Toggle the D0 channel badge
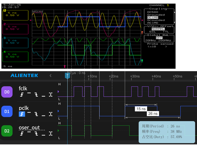The width and height of the screenshot is (197, 148). tap(7, 92)
